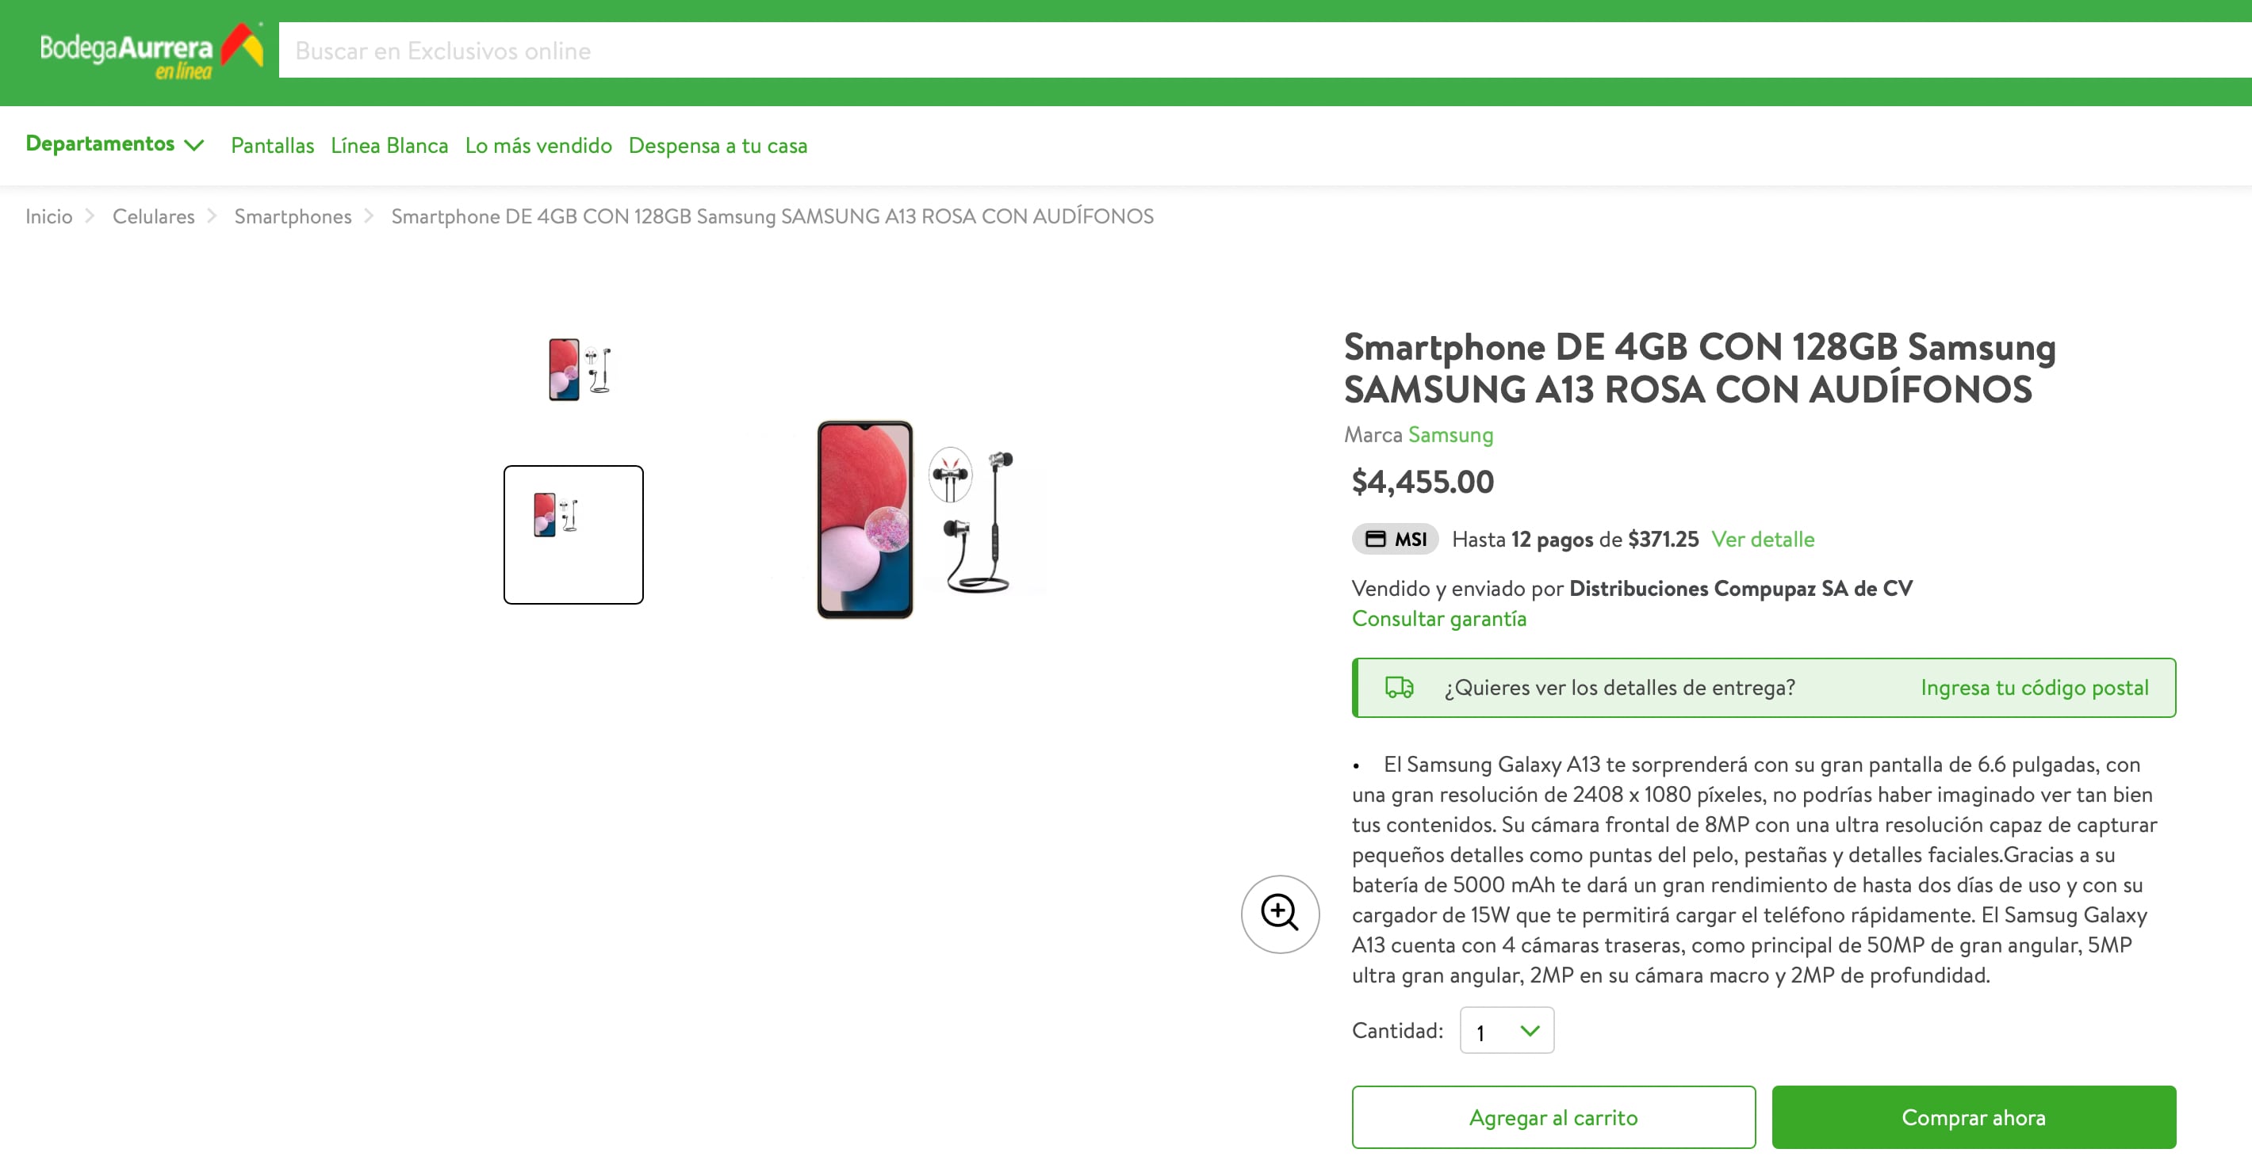Screen dimensions: 2252x1168
Task: Click Agregar al carrito button
Action: pos(1553,1117)
